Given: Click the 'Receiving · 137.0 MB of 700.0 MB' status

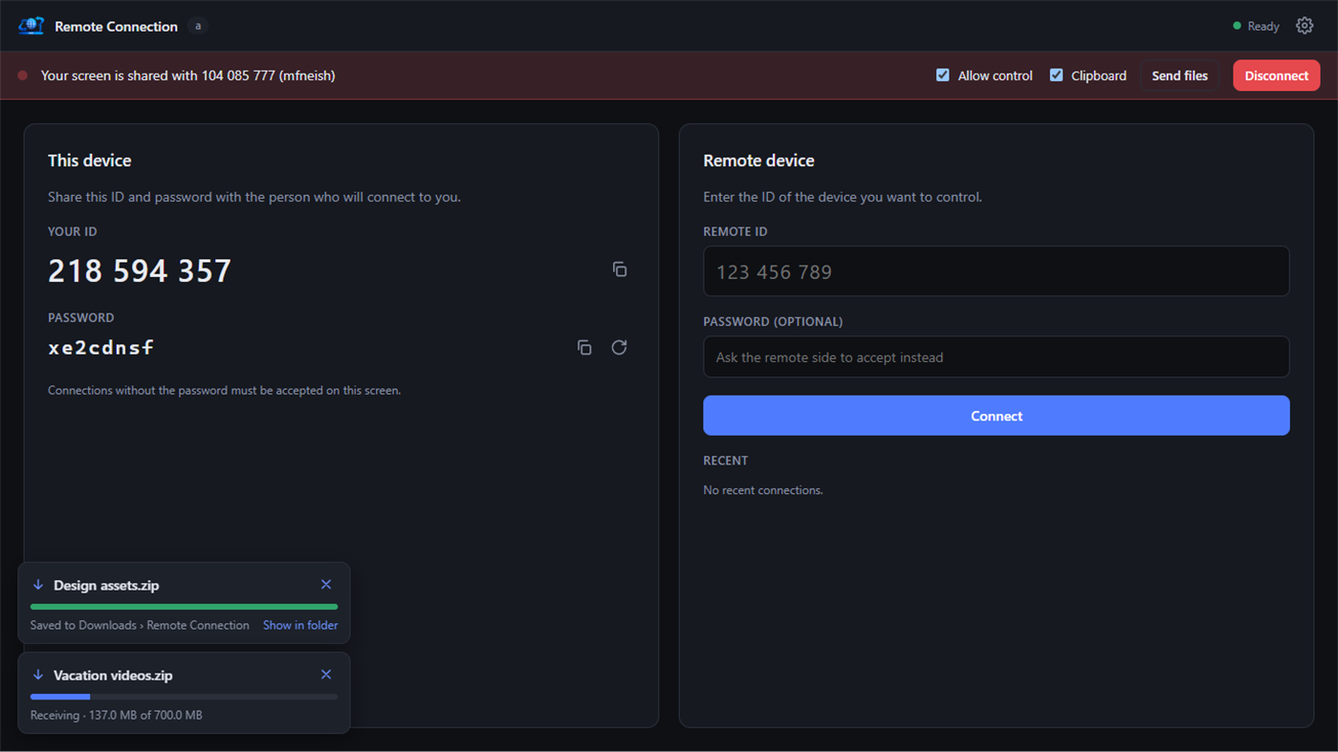Looking at the screenshot, I should click(116, 715).
